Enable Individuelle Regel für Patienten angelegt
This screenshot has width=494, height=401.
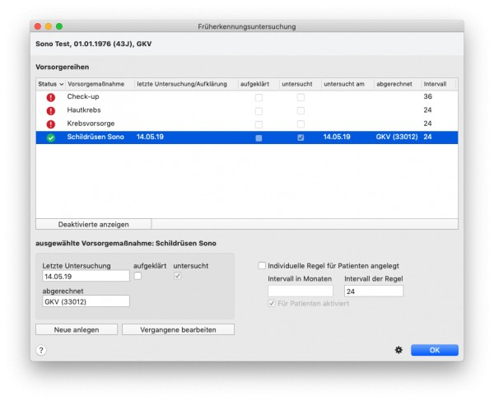[262, 265]
